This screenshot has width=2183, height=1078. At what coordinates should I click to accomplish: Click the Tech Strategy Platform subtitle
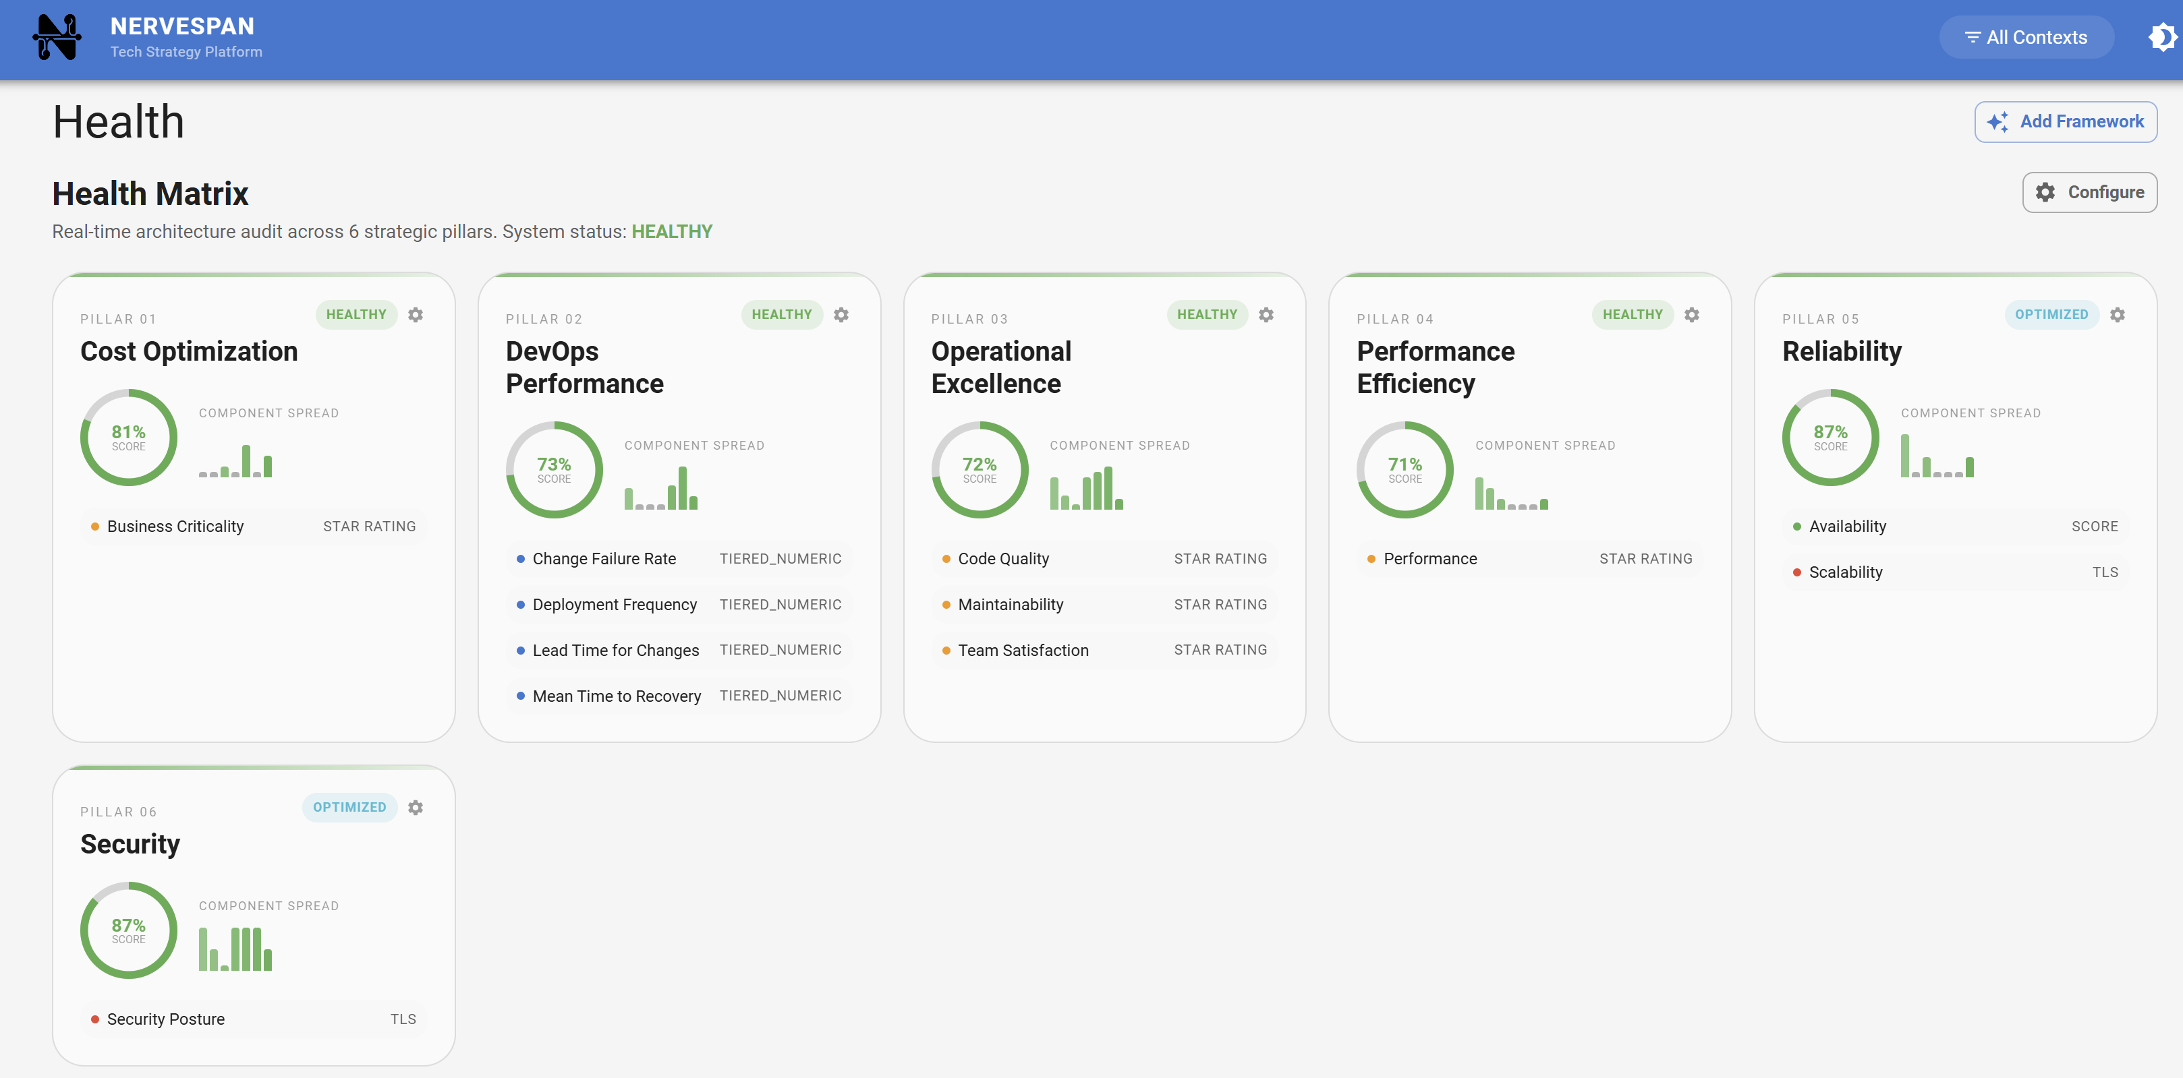click(186, 52)
